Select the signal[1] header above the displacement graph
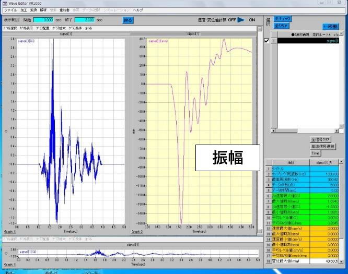 coord(193,34)
